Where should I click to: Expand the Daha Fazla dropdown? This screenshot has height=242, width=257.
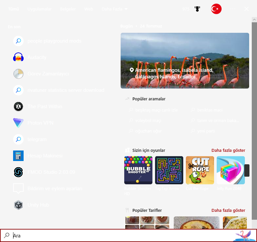pos(114,9)
